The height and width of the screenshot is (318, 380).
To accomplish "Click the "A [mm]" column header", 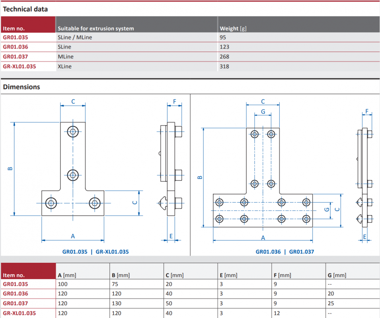I will coord(67,275).
